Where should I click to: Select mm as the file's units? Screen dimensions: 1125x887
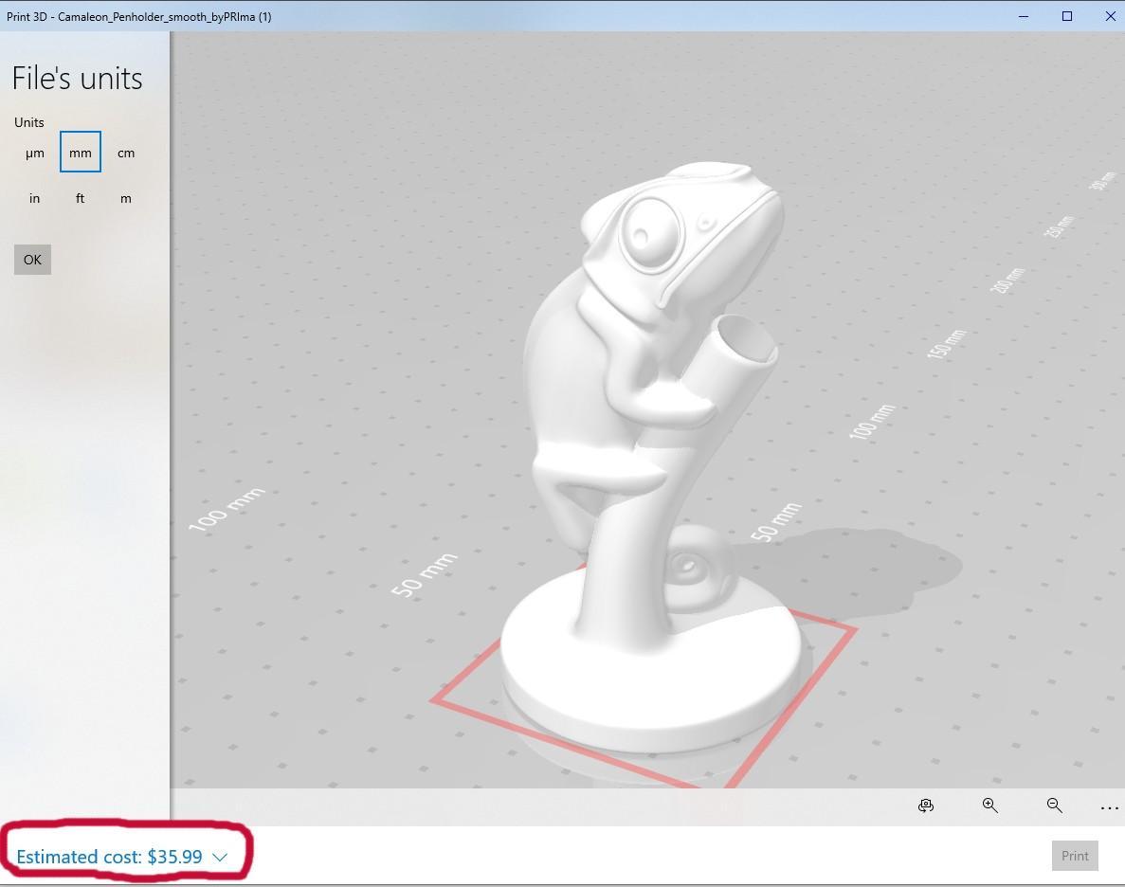[x=81, y=153]
